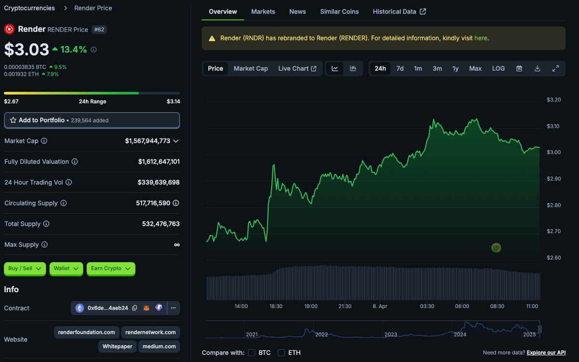The width and height of the screenshot is (579, 362).
Task: Click the mini overview chart near 2022
Action: (321, 330)
